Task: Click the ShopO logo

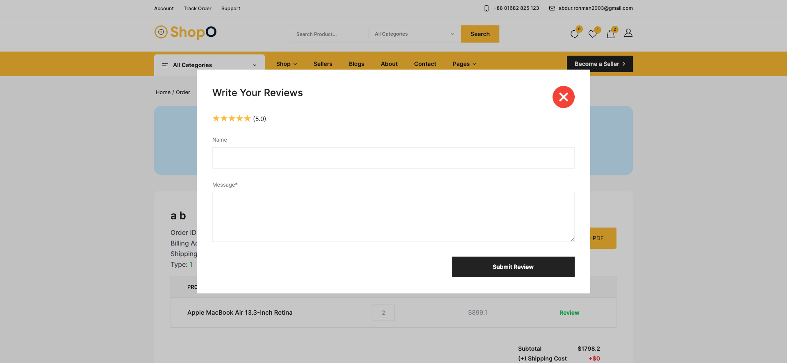Action: point(185,32)
